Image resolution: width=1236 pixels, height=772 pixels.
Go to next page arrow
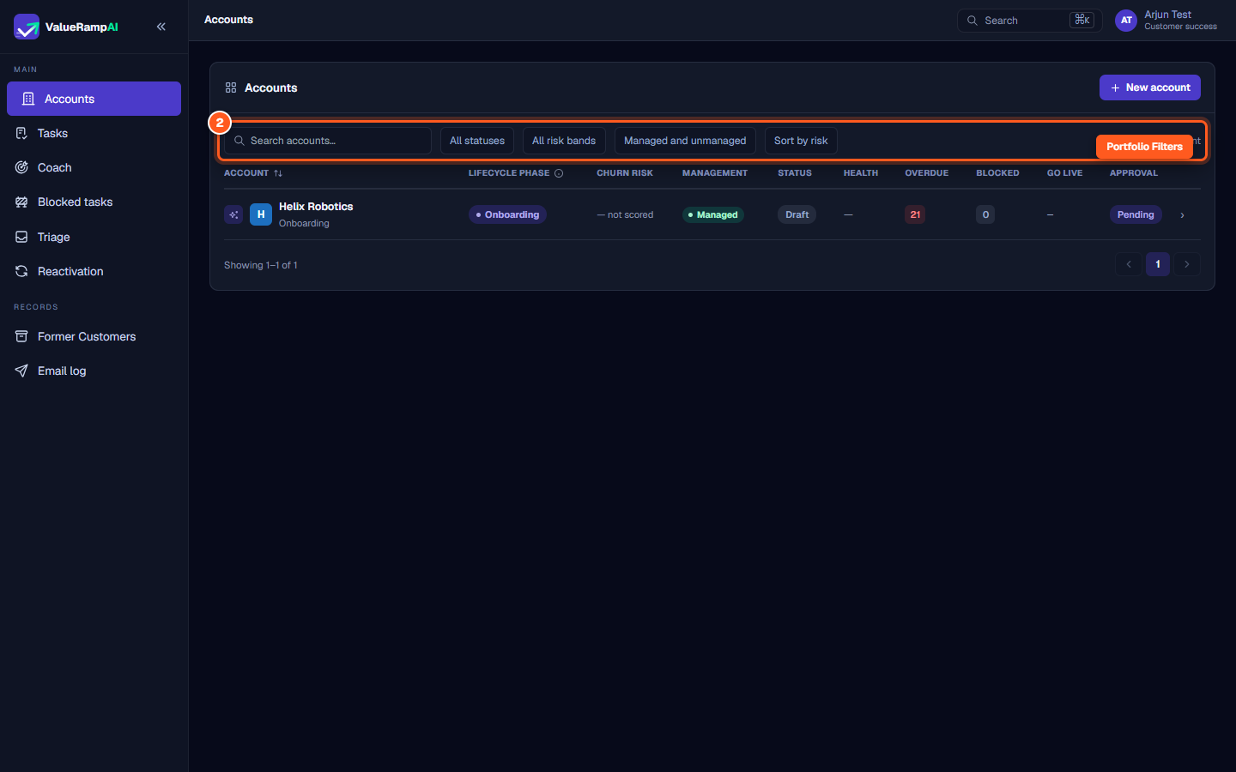click(1187, 264)
